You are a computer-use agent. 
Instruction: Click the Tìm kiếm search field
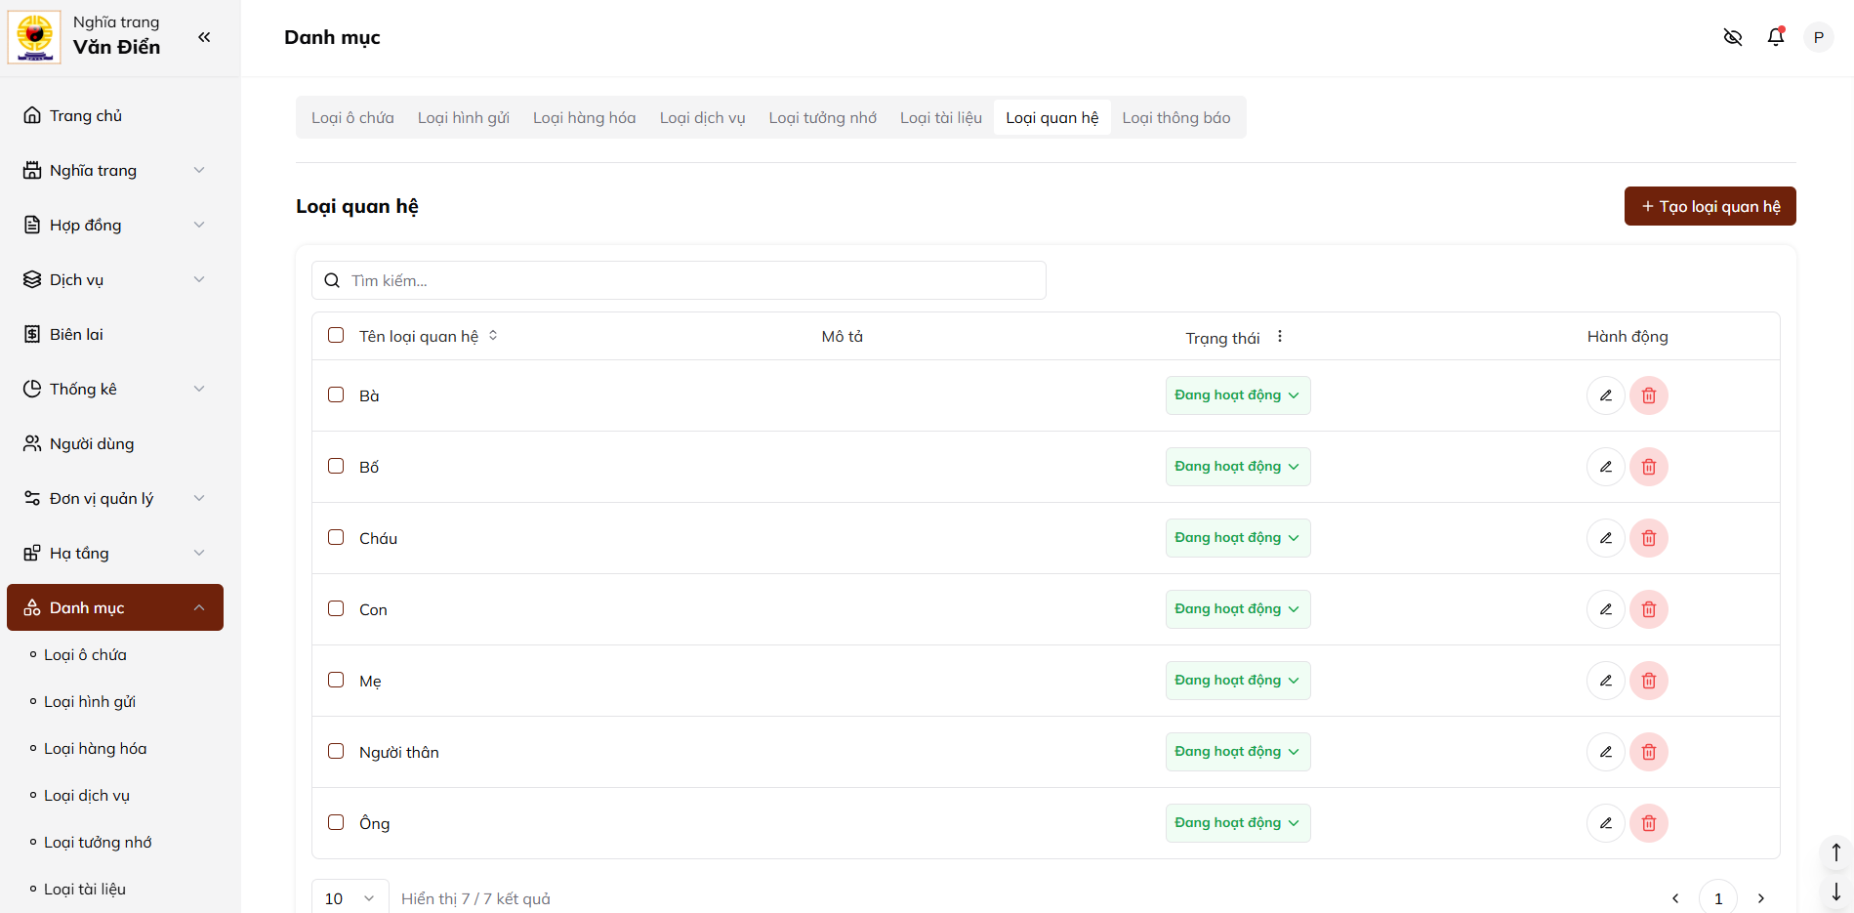pyautogui.click(x=693, y=280)
